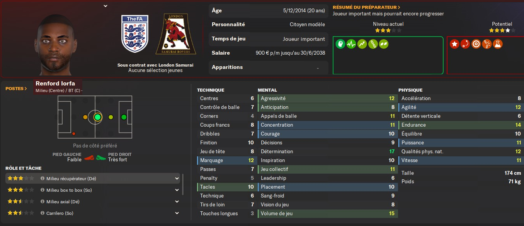Click the green head/brain strength icon
Screen dimensions: 524x226
coord(340,44)
